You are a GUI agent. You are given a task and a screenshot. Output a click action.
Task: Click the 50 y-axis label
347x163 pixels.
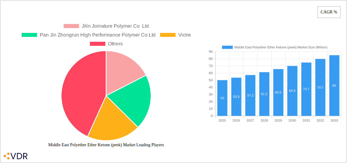210,80
